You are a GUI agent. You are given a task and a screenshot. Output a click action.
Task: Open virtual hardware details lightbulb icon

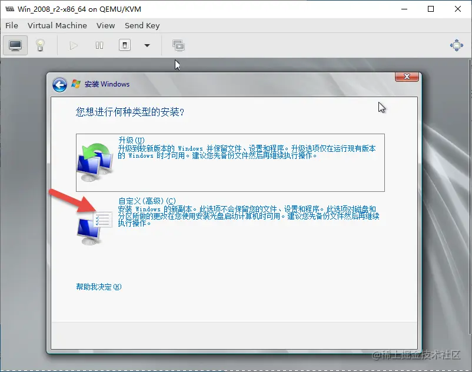point(41,45)
